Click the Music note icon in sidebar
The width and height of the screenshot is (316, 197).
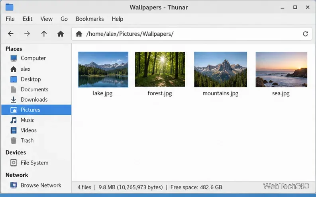point(14,120)
